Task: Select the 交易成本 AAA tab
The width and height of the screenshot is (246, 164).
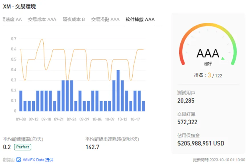Action: (x=42, y=19)
